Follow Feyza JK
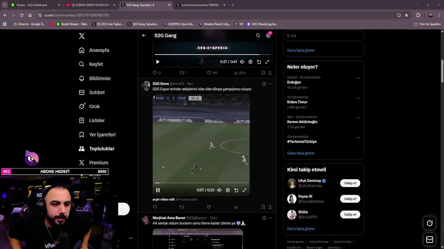 click(x=350, y=199)
